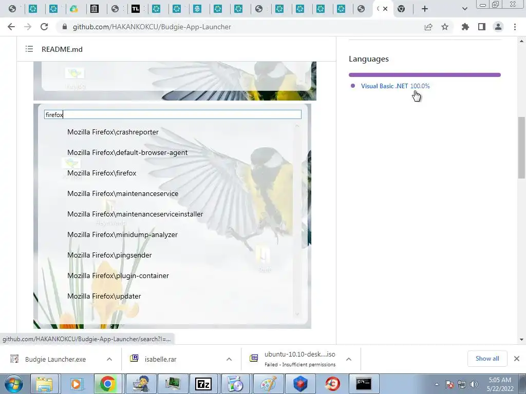
Task: Open Windows Media Player from taskbar
Action: coord(76,384)
